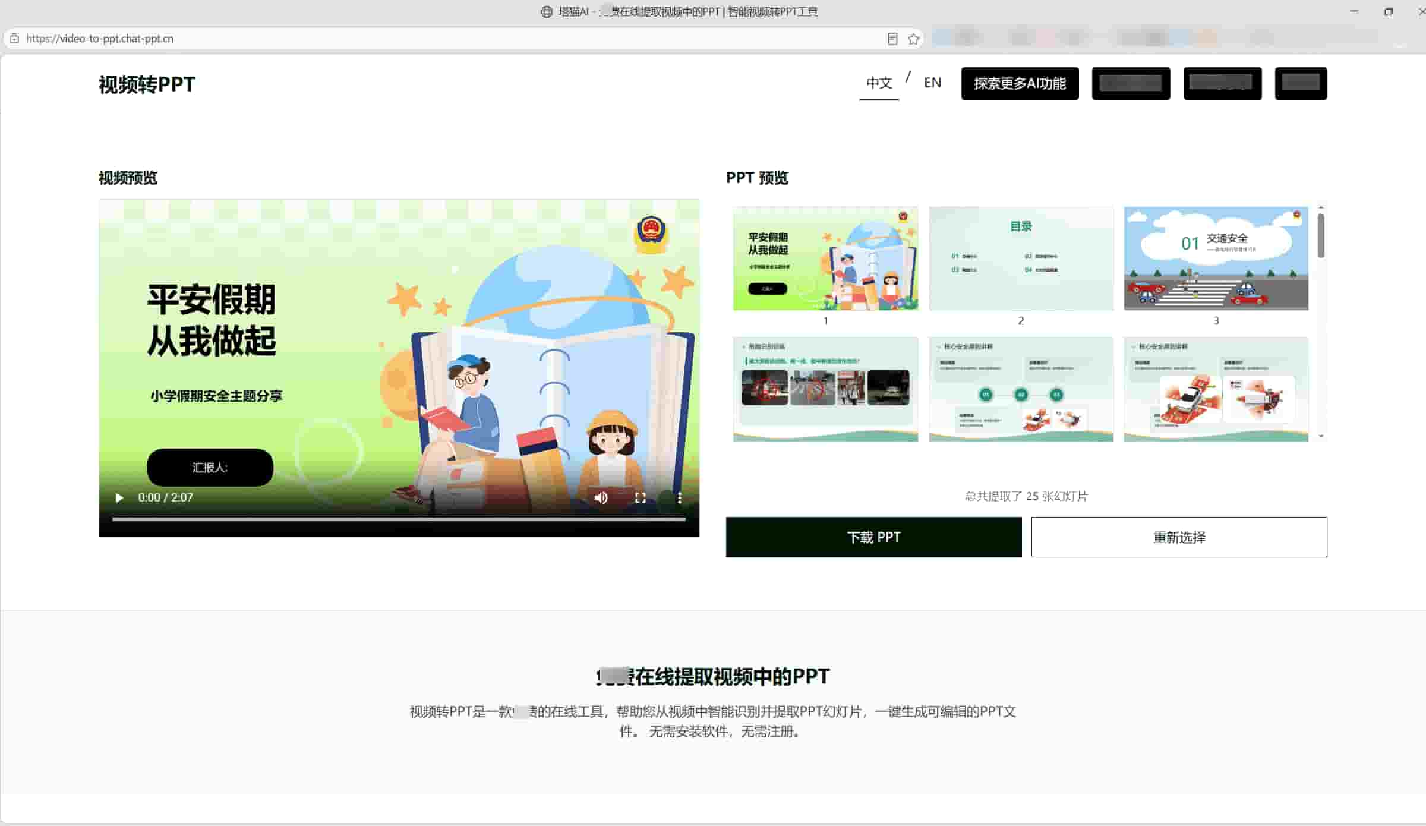Select the fifth slide thumbnail with numbered circles
Image resolution: width=1426 pixels, height=826 pixels.
(x=1021, y=389)
